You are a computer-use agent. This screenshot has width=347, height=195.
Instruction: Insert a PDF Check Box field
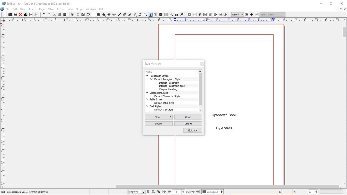195,15
